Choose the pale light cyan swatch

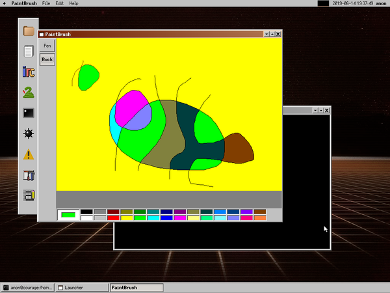click(220, 218)
